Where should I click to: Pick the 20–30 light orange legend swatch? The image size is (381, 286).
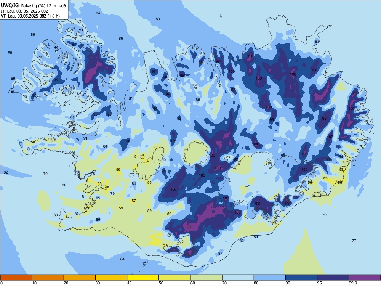(x=80, y=278)
